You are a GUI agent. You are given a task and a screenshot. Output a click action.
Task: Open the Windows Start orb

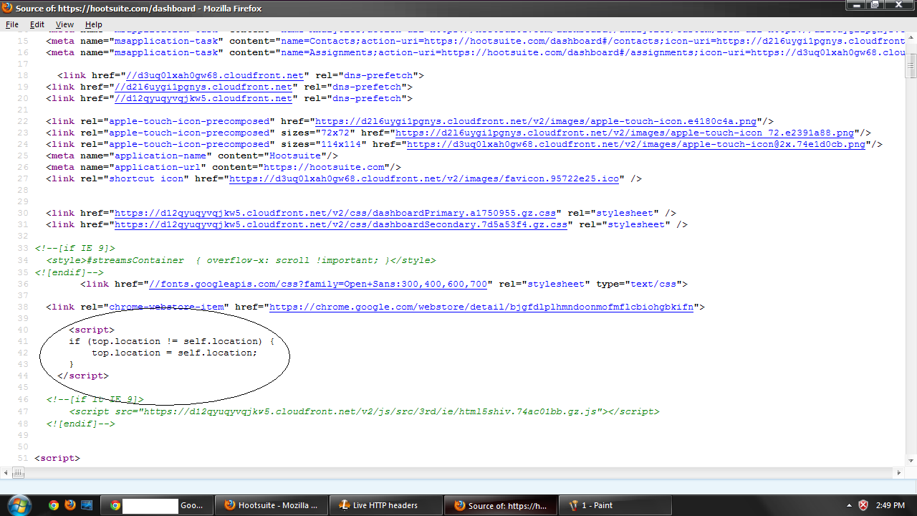(x=19, y=505)
